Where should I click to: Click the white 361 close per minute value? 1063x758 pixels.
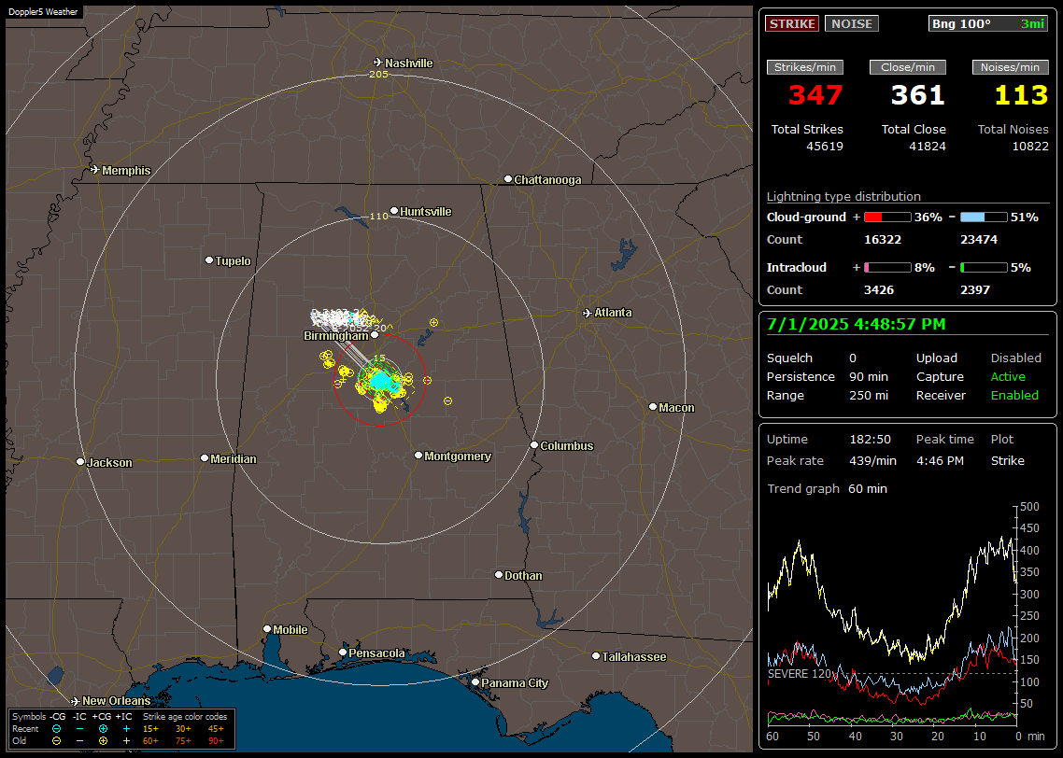point(917,95)
